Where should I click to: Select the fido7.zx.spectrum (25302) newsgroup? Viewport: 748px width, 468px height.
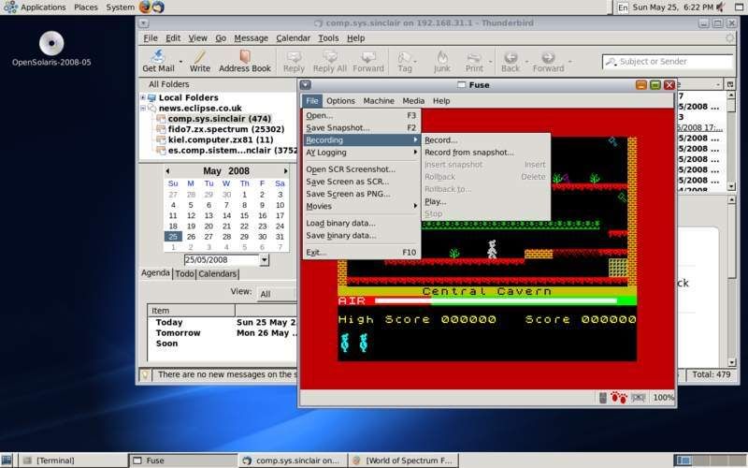click(226, 129)
